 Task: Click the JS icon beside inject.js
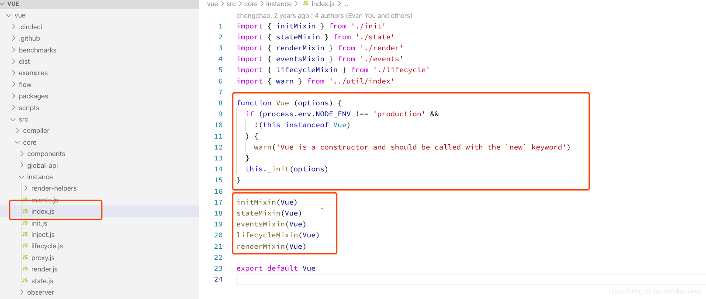click(25, 234)
